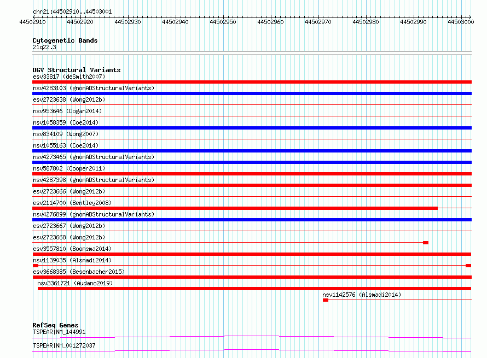Screen dimensions: 487x358
Task: Open nsv4273465 (gnomADStructuralVariants) label
Action: (94, 157)
